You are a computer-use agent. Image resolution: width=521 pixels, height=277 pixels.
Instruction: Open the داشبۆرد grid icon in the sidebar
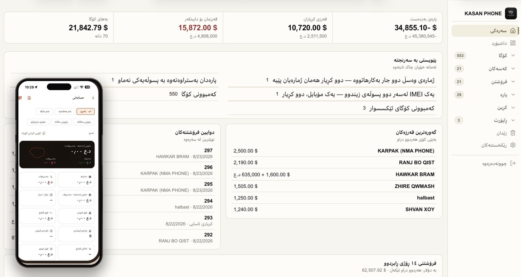click(x=513, y=43)
